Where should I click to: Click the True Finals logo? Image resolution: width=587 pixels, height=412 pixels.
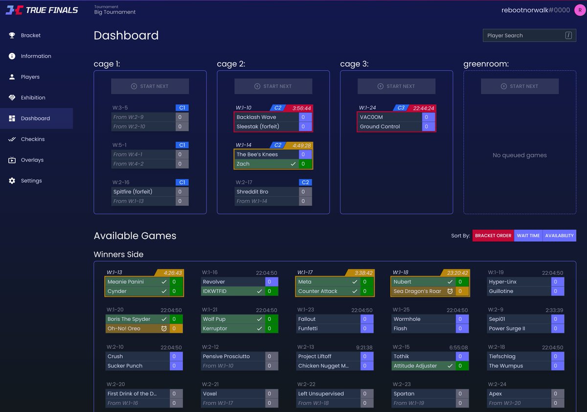coord(42,10)
